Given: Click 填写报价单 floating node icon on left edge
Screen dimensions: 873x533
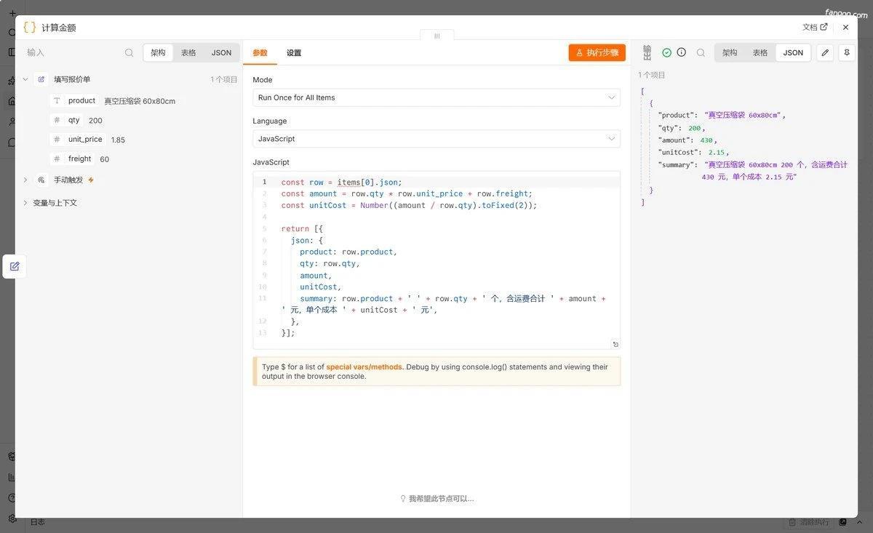Looking at the screenshot, I should point(15,267).
